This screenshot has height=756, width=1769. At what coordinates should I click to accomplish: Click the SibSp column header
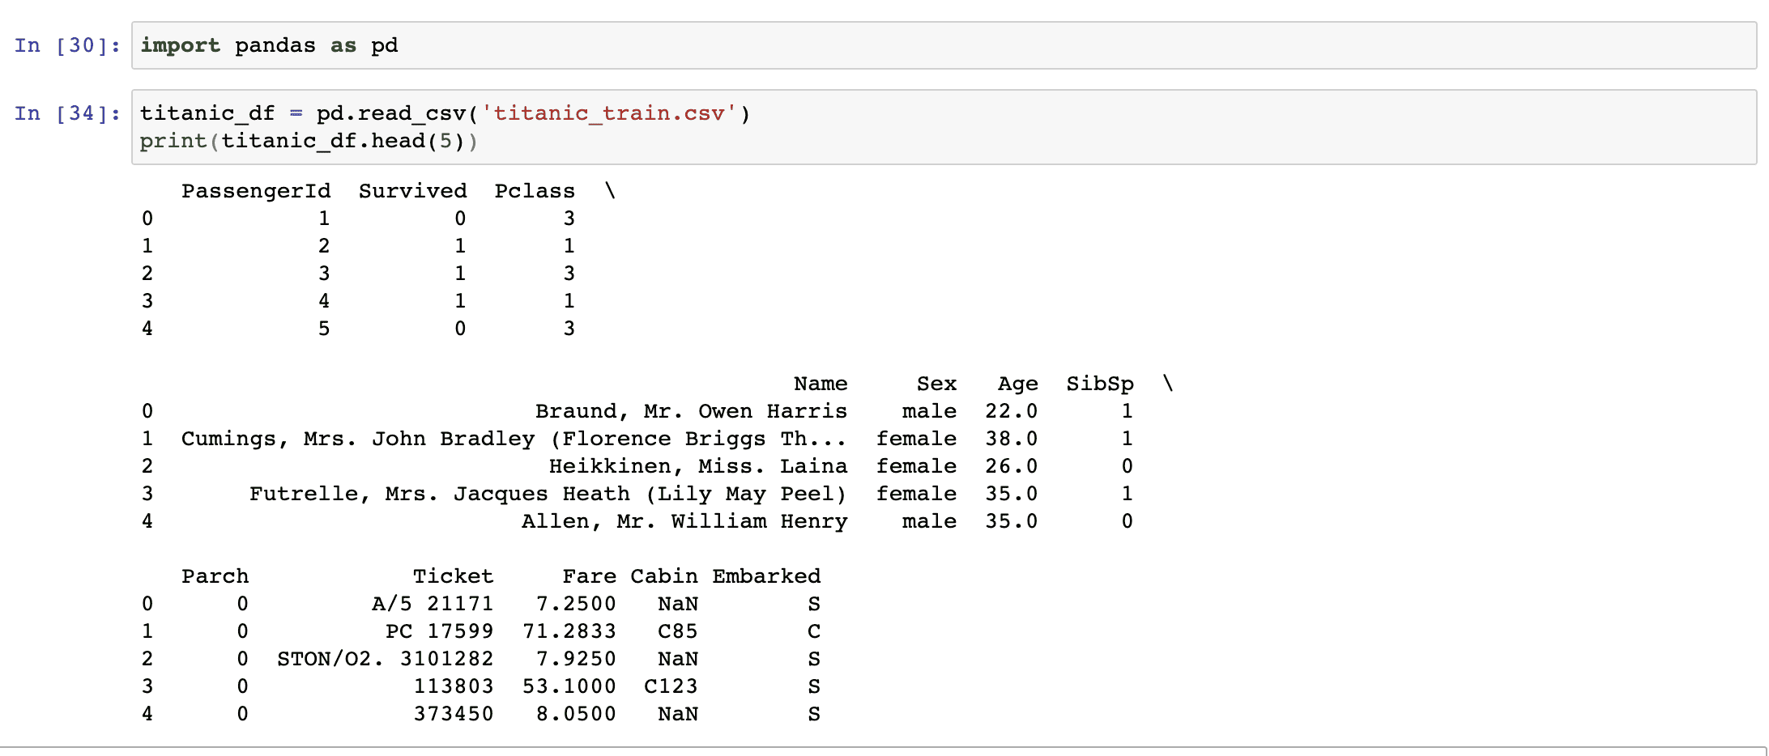point(1099,384)
